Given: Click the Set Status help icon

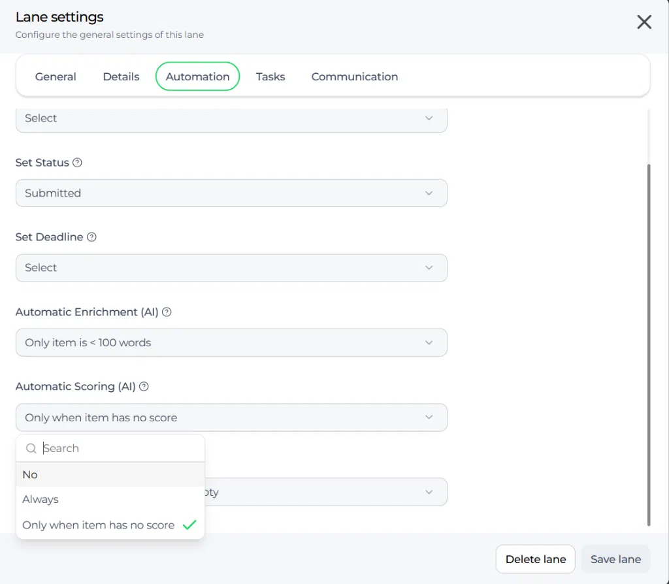Looking at the screenshot, I should 77,163.
